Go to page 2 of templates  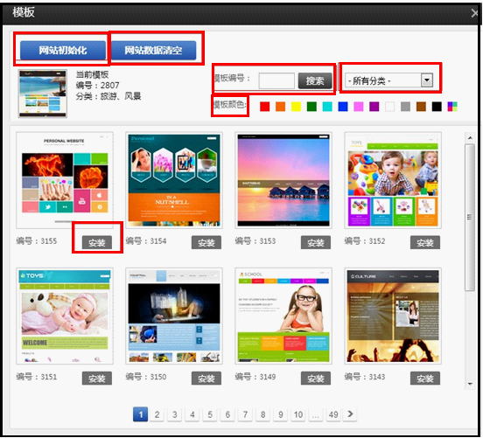click(x=157, y=414)
